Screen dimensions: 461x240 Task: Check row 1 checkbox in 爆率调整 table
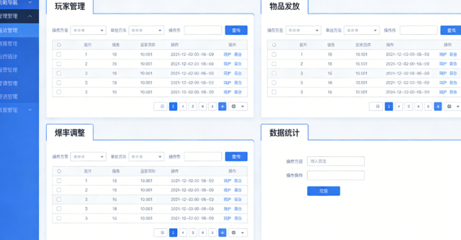tap(59, 181)
